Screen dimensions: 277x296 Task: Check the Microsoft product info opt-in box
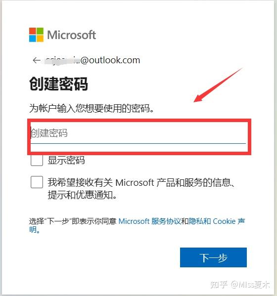(37, 182)
